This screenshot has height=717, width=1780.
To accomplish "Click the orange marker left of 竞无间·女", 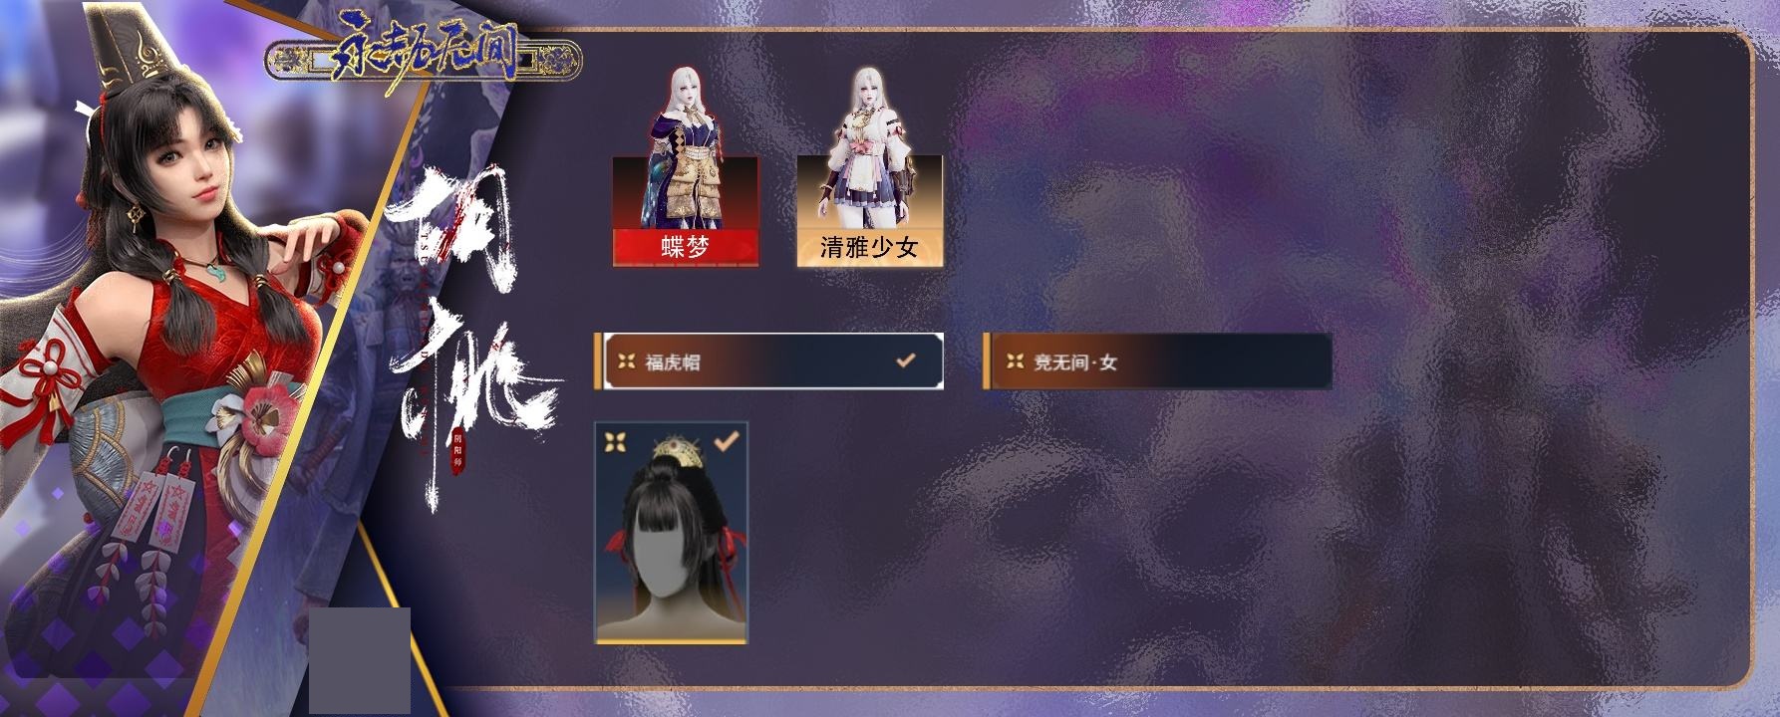I will [987, 360].
